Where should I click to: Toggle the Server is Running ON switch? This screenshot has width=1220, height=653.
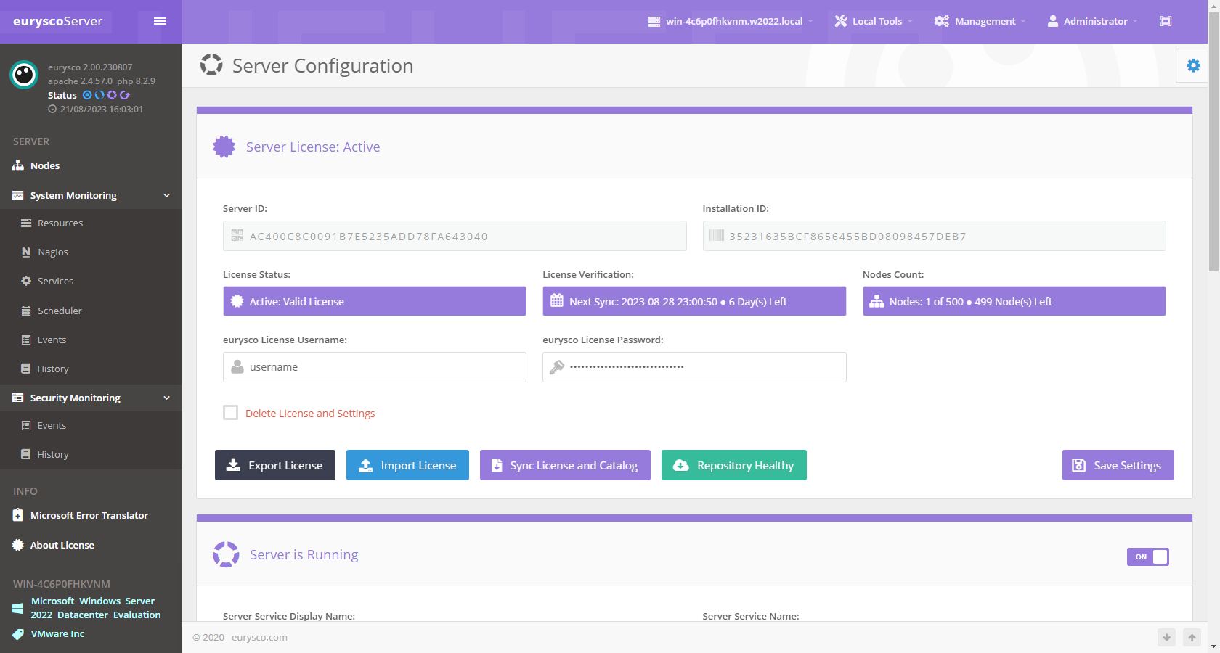point(1147,557)
